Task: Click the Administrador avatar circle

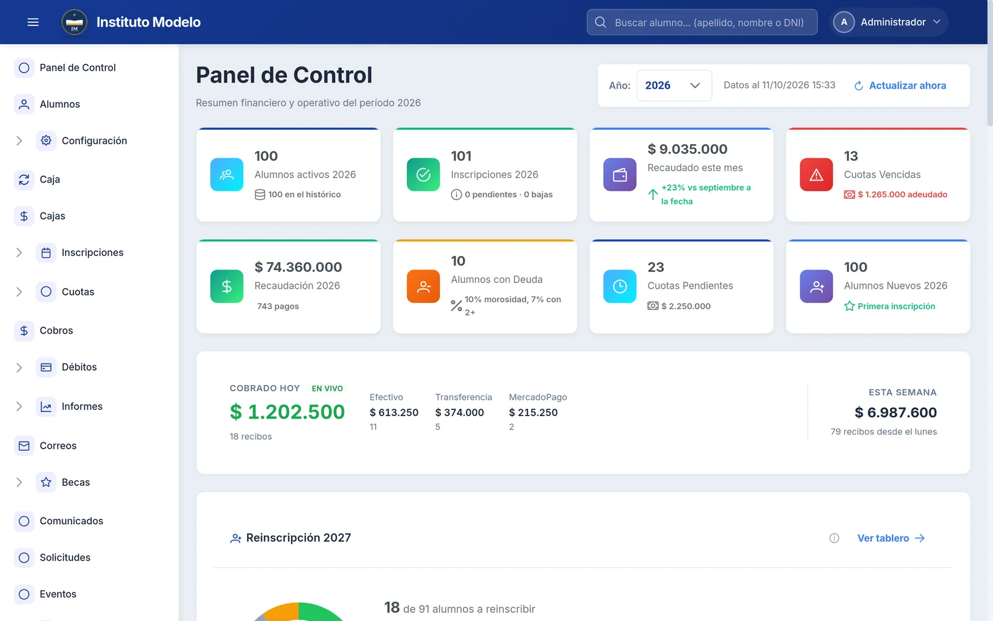Action: [844, 22]
